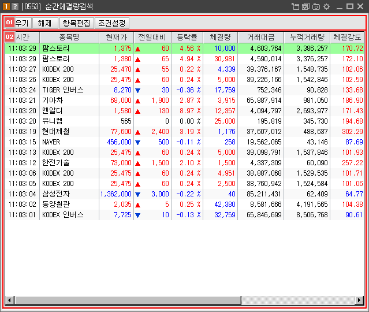The image size is (369, 312).
Task: Click KODEX 200 row at 11:03:06
Action: (184, 173)
